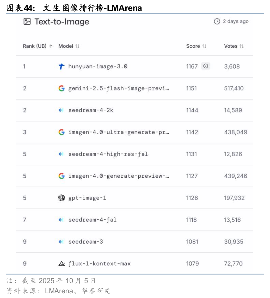Toggle Model column sort arrows

tap(77, 46)
